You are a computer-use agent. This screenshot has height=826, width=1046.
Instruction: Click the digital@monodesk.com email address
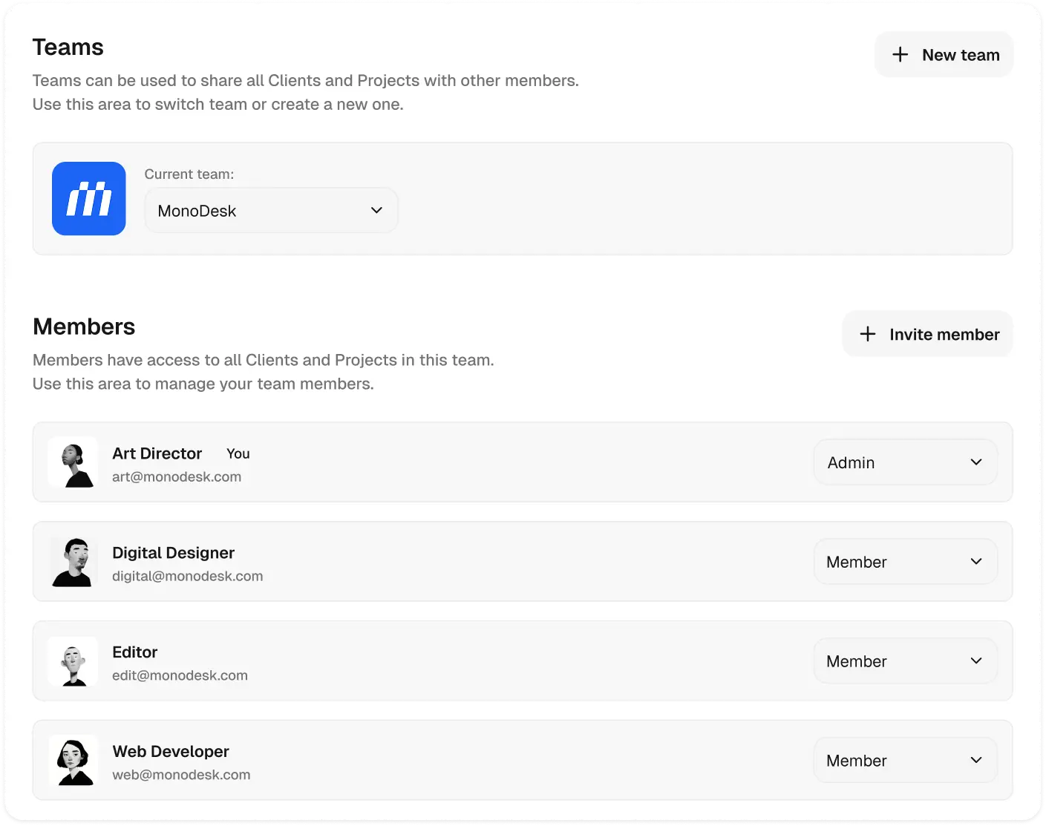pyautogui.click(x=187, y=577)
